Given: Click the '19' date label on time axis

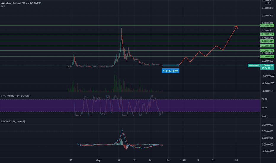Looking at the screenshot, I should click(x=71, y=160).
